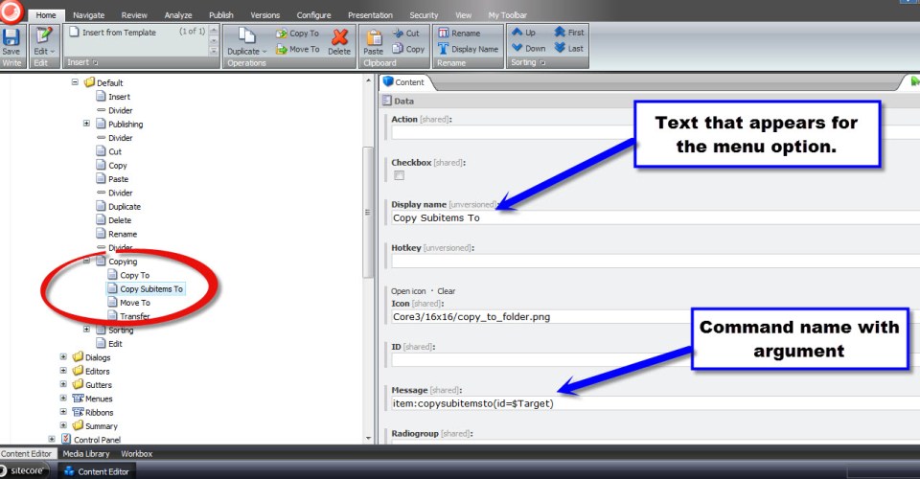This screenshot has width=920, height=479.
Task: Select the Rename tree item
Action: (x=123, y=234)
